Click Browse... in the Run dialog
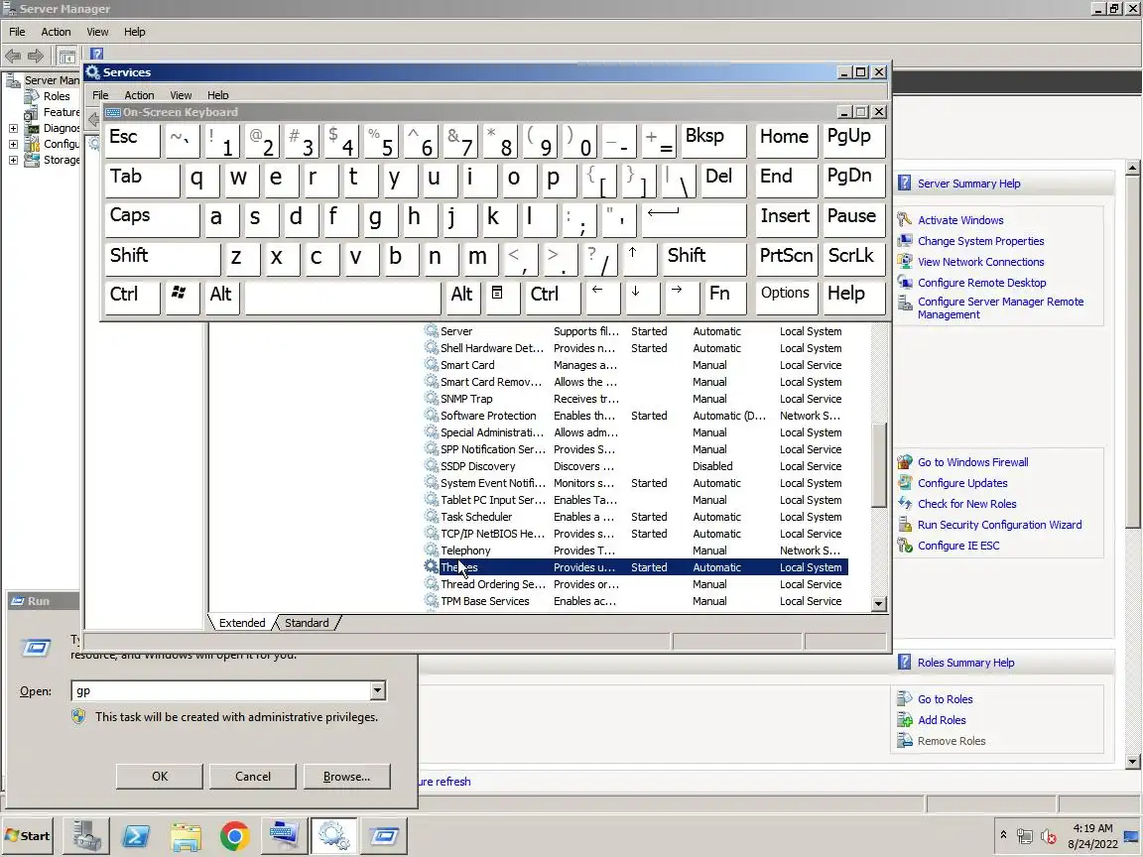The image size is (1143, 857). click(347, 776)
